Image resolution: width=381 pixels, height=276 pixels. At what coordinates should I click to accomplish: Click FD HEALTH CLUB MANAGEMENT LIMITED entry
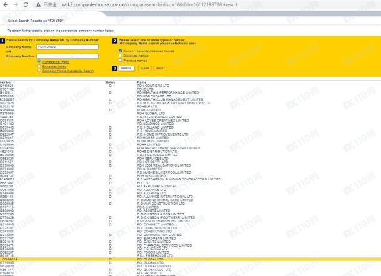pyautogui.click(x=170, y=100)
